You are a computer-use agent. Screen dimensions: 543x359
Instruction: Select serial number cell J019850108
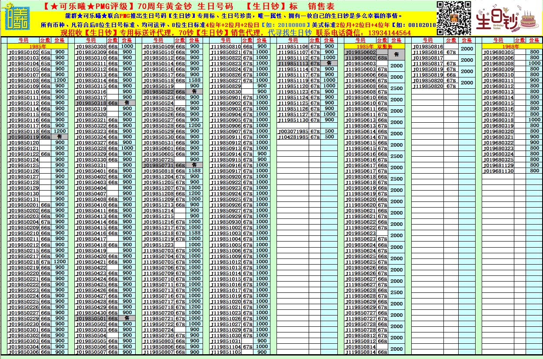tap(24, 81)
